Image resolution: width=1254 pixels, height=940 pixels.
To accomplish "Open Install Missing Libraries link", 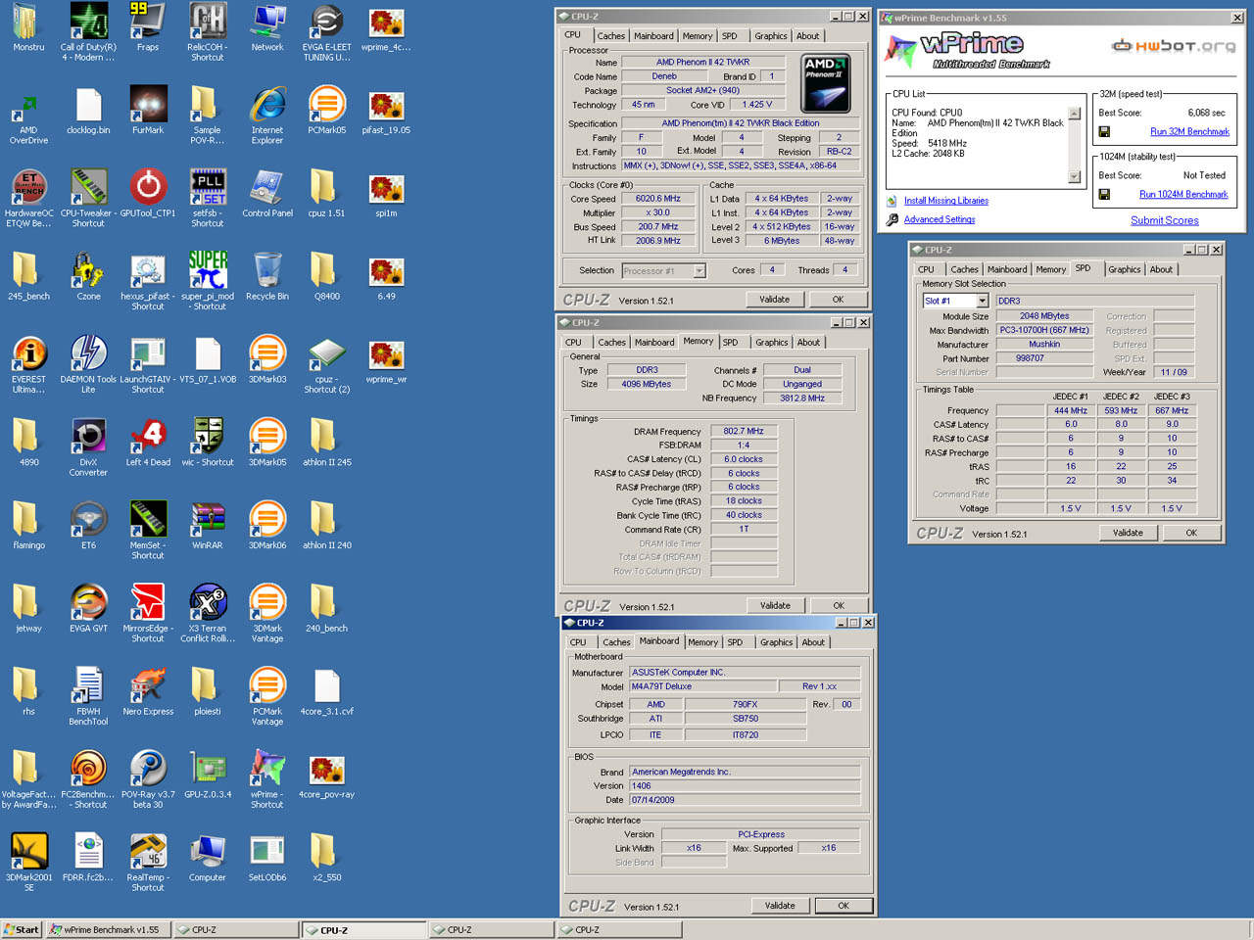I will tap(946, 201).
